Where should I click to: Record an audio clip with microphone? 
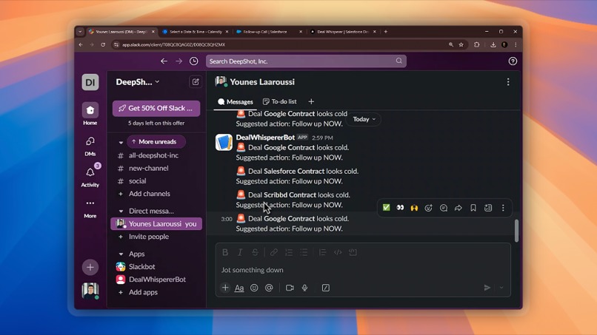click(x=305, y=288)
